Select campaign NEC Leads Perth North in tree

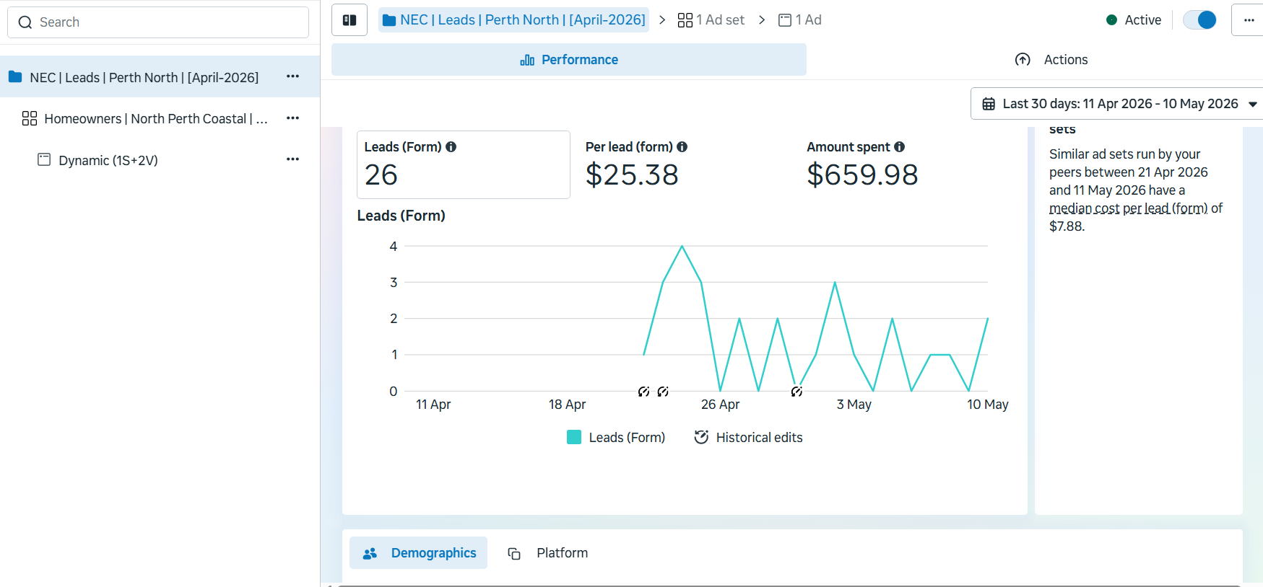[x=160, y=77]
